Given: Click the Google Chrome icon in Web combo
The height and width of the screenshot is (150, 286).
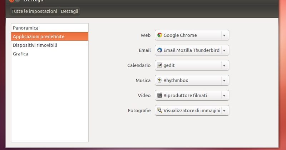Looking at the screenshot, I should click(159, 35).
